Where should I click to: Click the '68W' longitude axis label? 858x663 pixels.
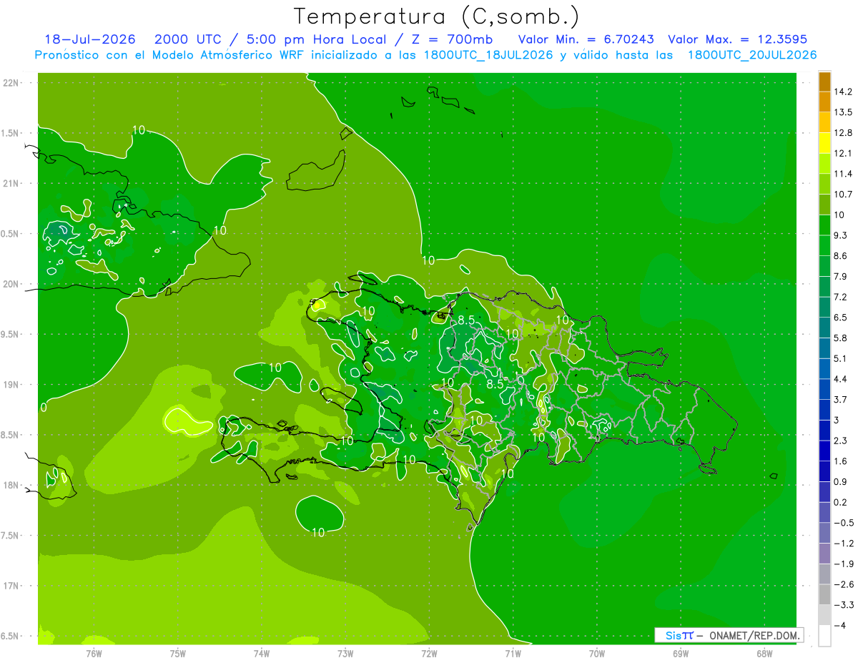coord(764,653)
